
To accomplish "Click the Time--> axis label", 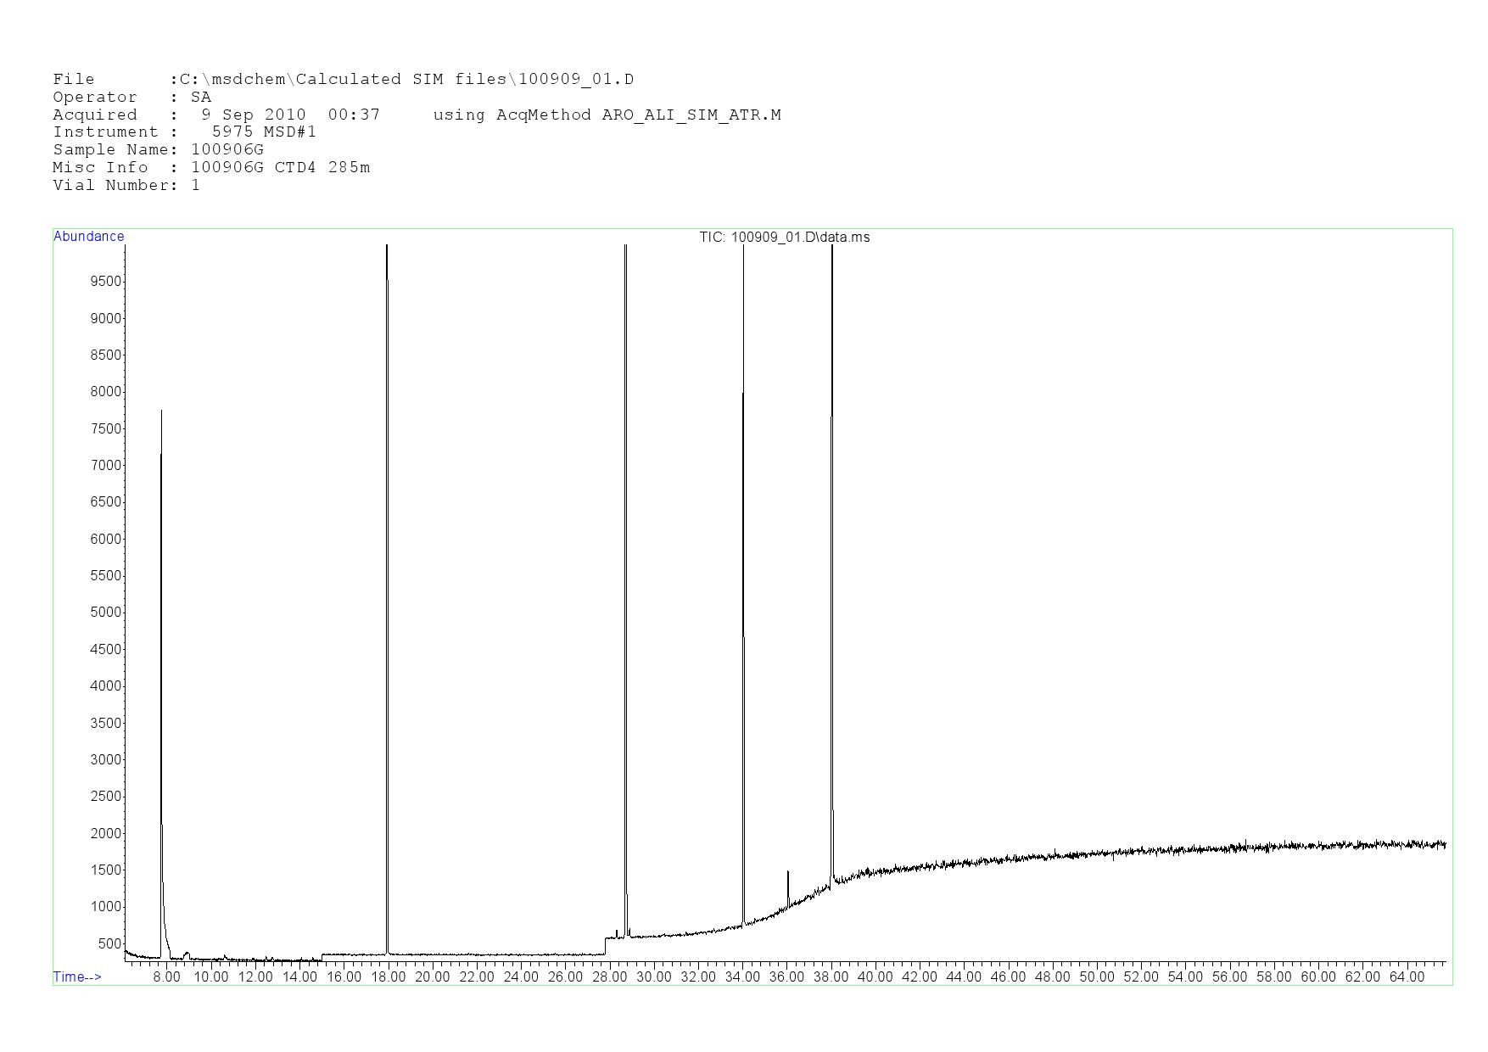I will (x=77, y=976).
